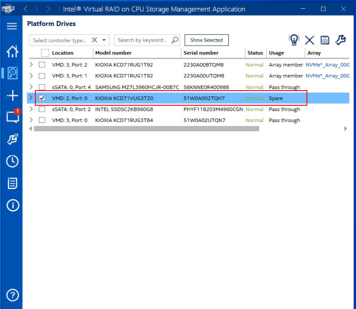Open array link for serial 2230A00BTQM8

coord(328,65)
